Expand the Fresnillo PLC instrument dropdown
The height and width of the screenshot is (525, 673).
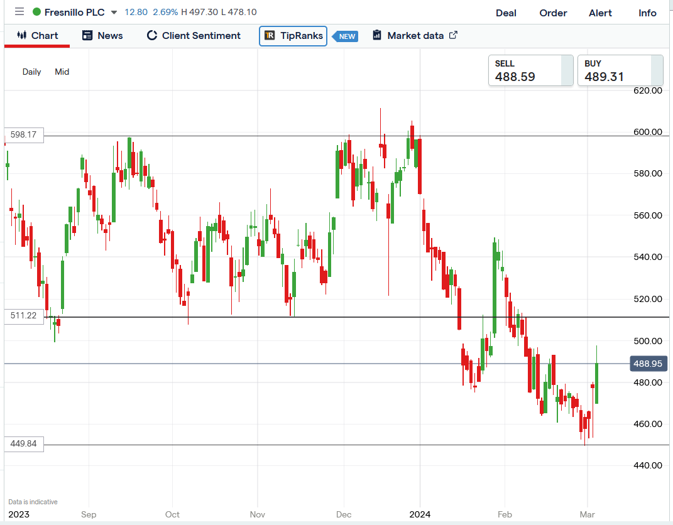point(114,13)
